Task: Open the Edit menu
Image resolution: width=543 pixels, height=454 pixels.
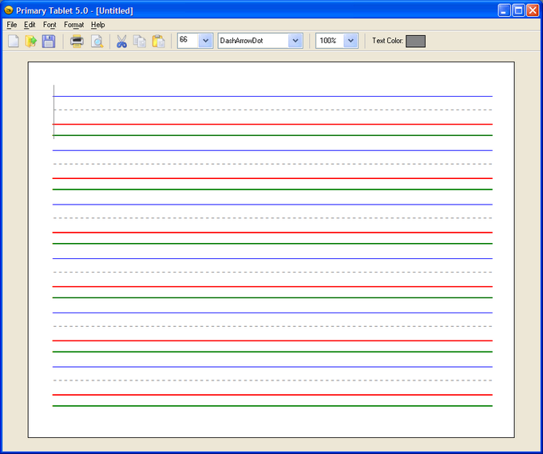Action: [x=30, y=25]
